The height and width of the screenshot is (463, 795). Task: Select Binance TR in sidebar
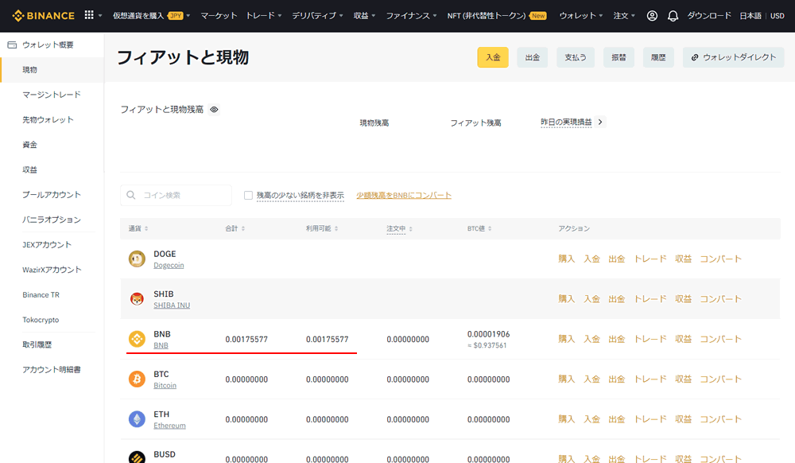point(41,294)
